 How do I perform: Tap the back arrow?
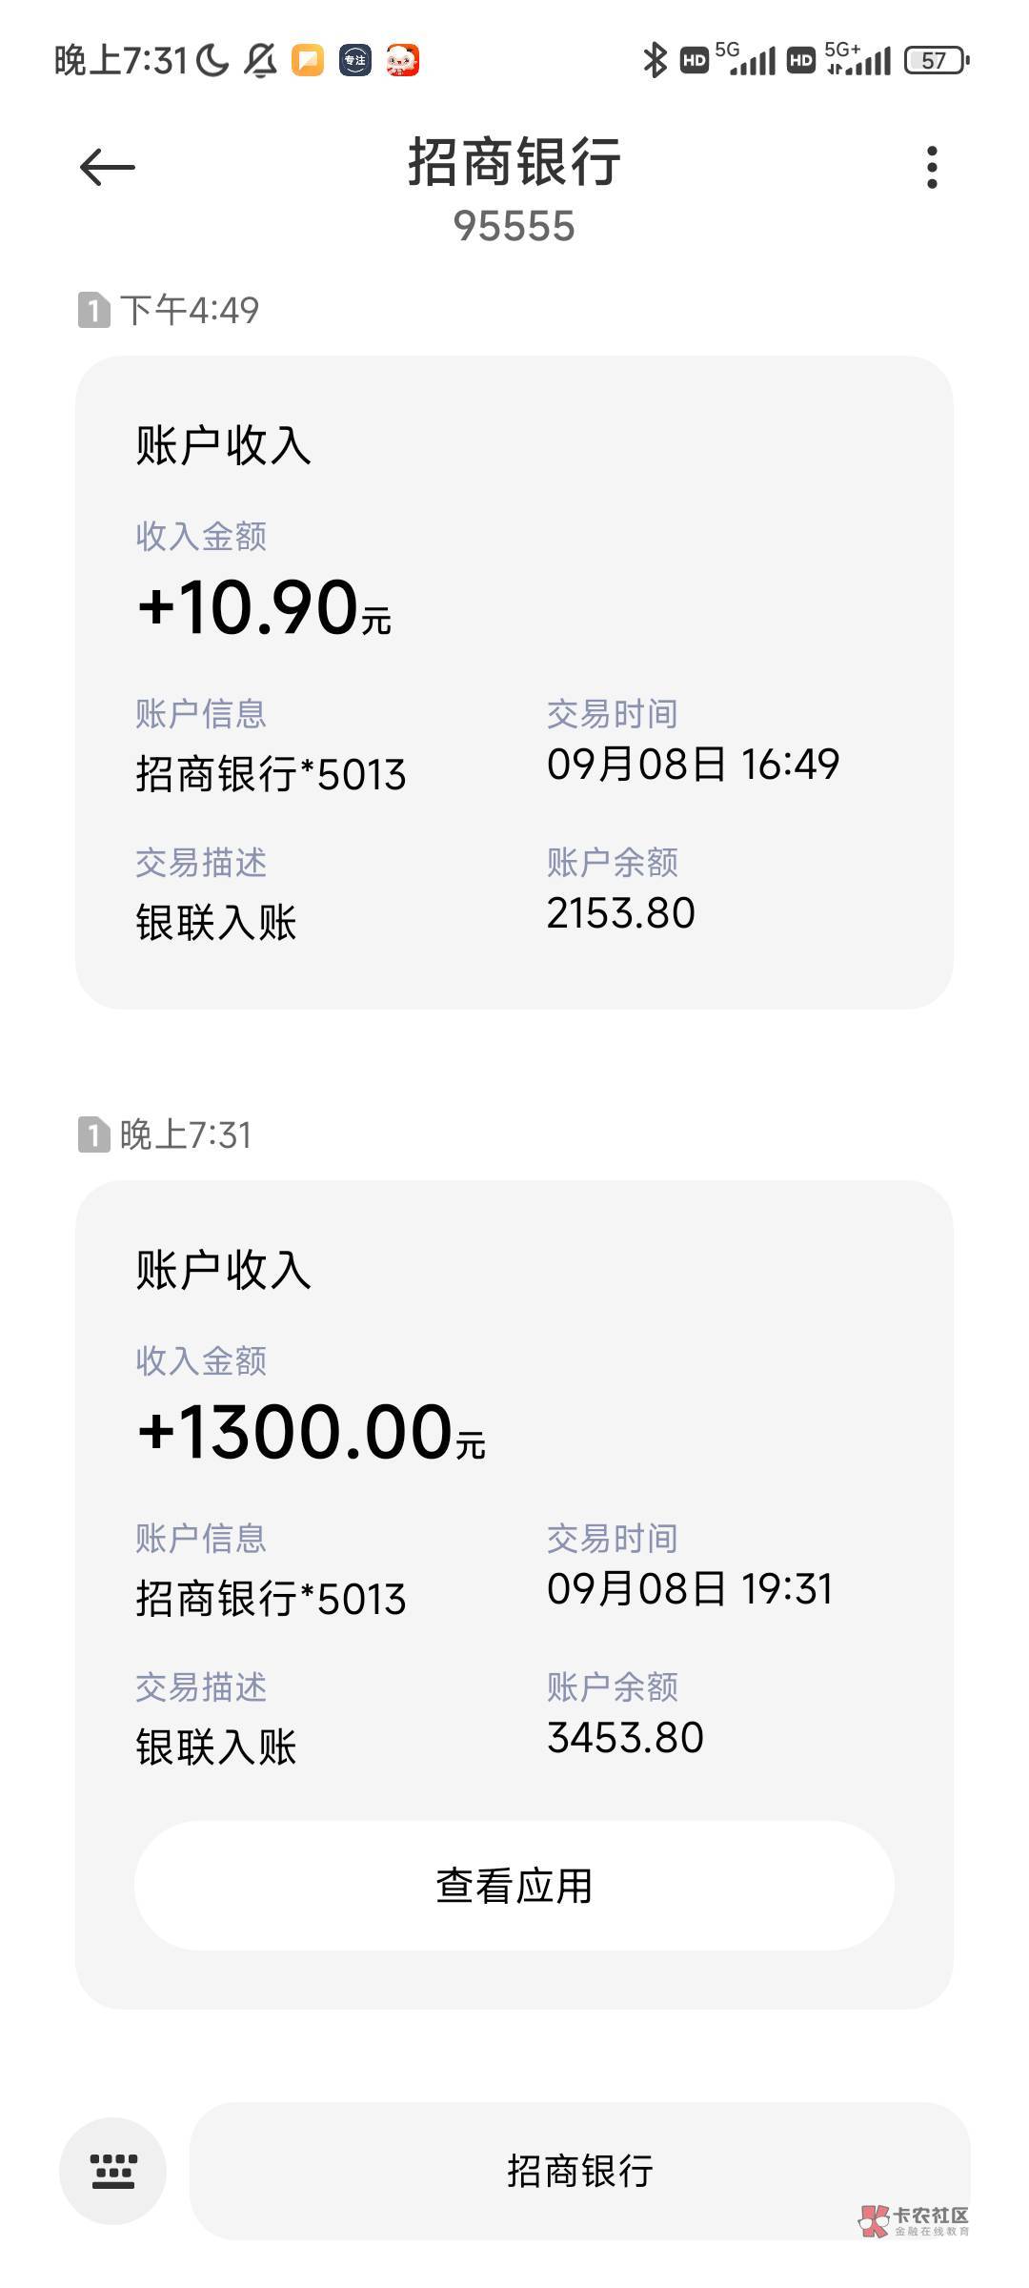[x=107, y=168]
